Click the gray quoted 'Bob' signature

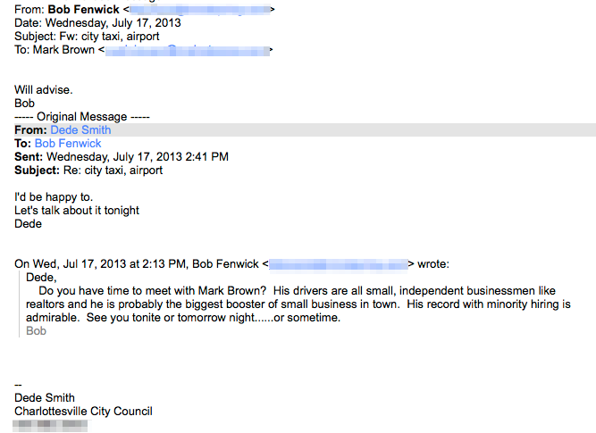[36, 331]
